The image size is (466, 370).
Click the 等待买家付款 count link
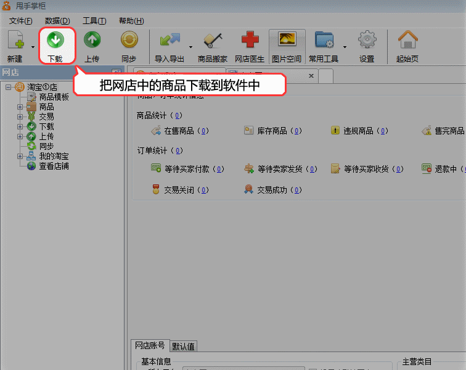219,169
